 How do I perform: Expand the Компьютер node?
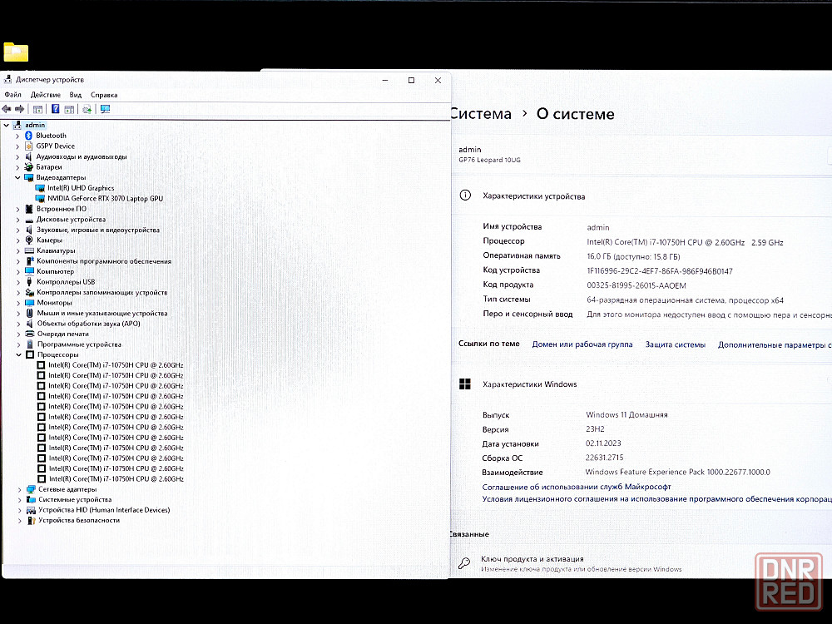pyautogui.click(x=18, y=272)
